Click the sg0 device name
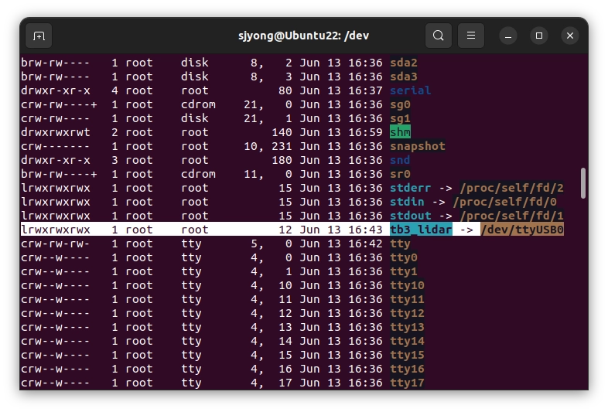The height and width of the screenshot is (412, 608). (400, 104)
